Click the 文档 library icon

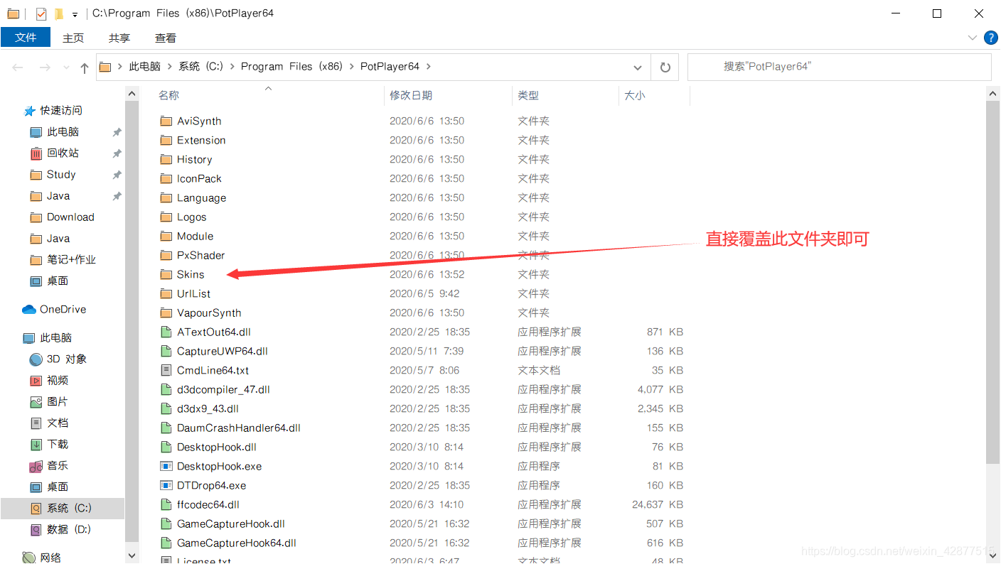[36, 423]
